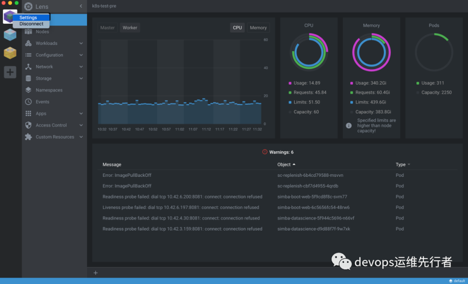Click the red warnings alert icon
Viewport: 468px width, 284px height.
coord(265,152)
